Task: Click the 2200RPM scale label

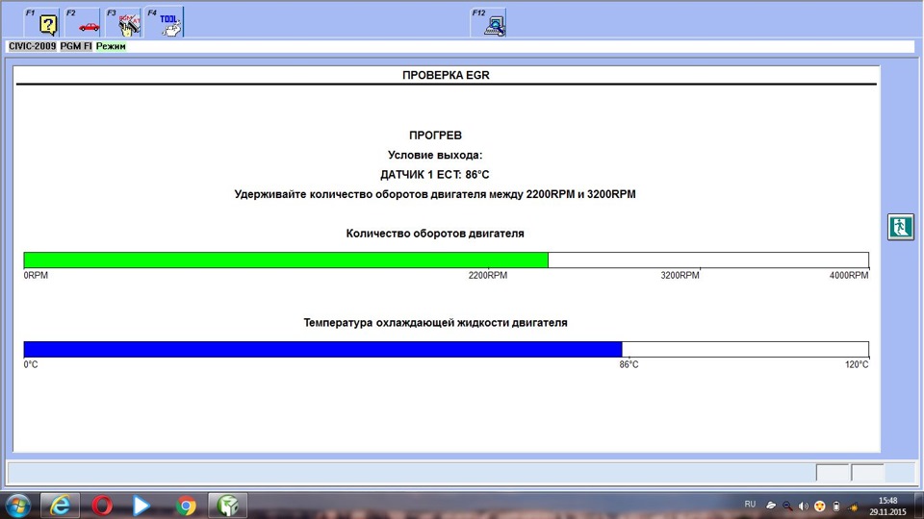Action: click(488, 276)
